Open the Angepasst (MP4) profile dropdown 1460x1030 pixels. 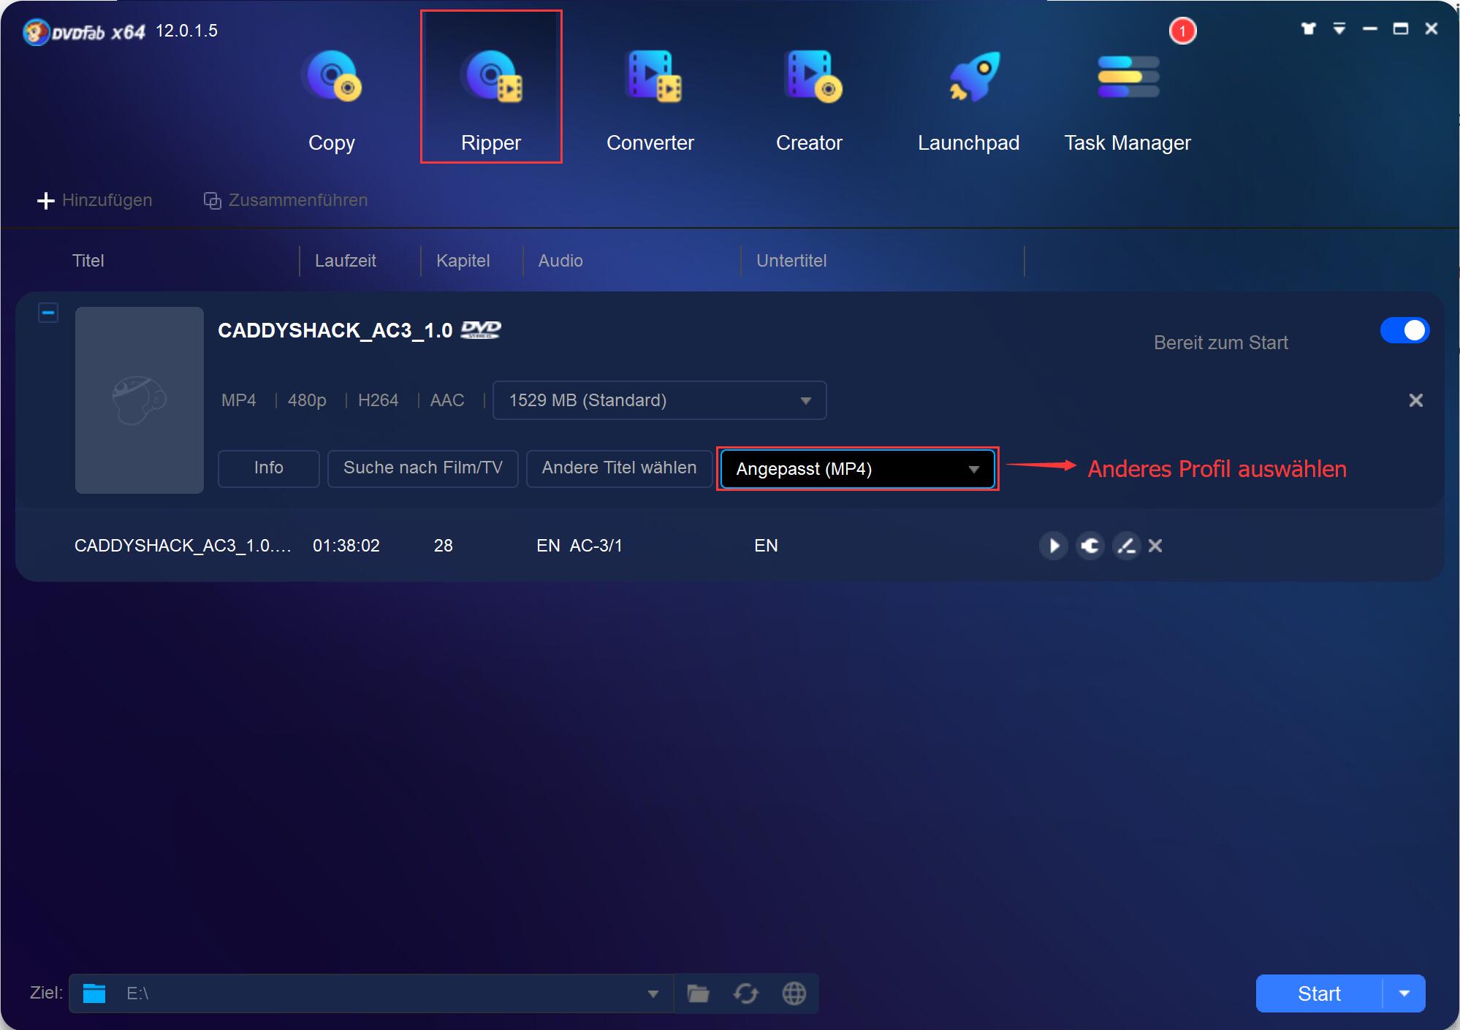pyautogui.click(x=856, y=468)
